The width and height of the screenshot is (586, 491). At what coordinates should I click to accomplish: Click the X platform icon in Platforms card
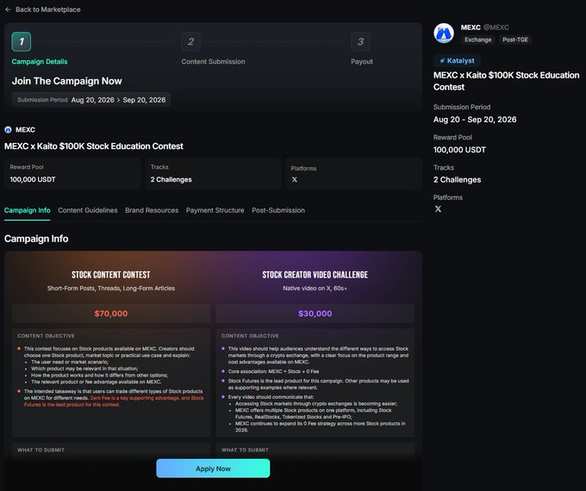point(295,180)
